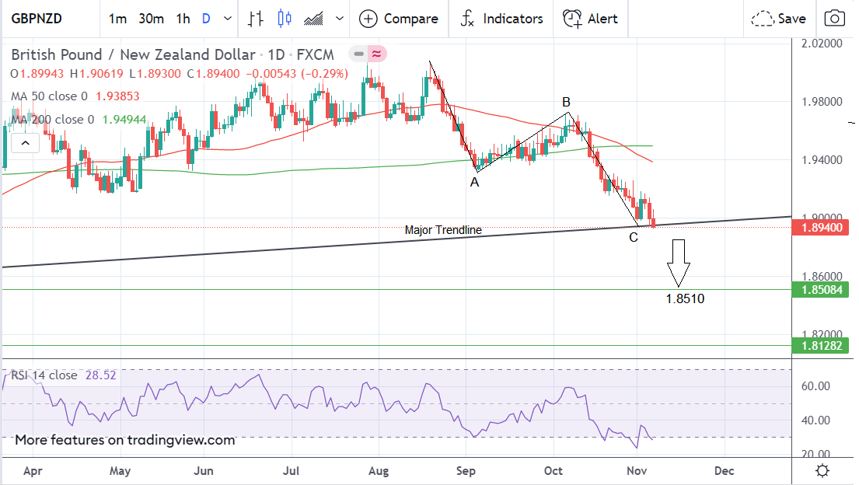Open chart settings gear icon
The height and width of the screenshot is (485, 859).
[x=822, y=471]
